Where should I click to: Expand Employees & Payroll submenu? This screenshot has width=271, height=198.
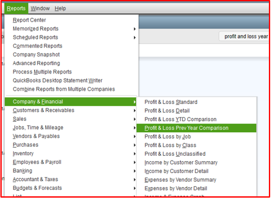pyautogui.click(x=71, y=162)
